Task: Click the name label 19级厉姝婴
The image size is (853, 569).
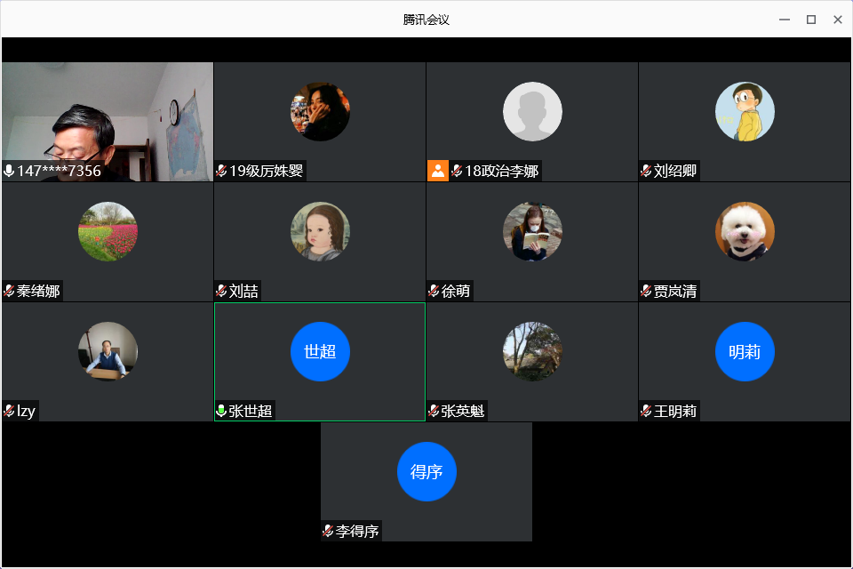Action: 267,171
